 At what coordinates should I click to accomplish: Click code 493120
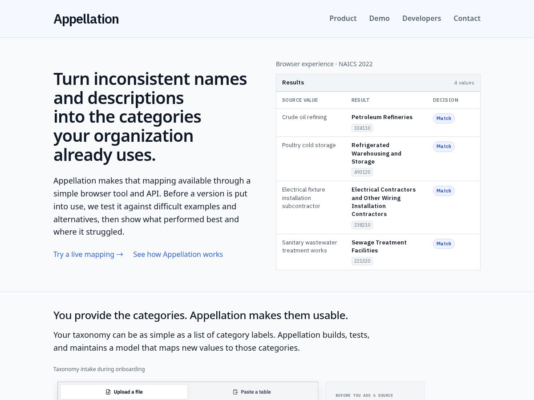pyautogui.click(x=362, y=172)
